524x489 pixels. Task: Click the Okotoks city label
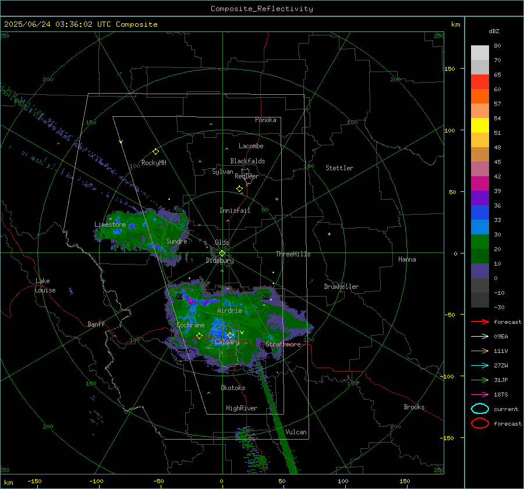coord(233,388)
